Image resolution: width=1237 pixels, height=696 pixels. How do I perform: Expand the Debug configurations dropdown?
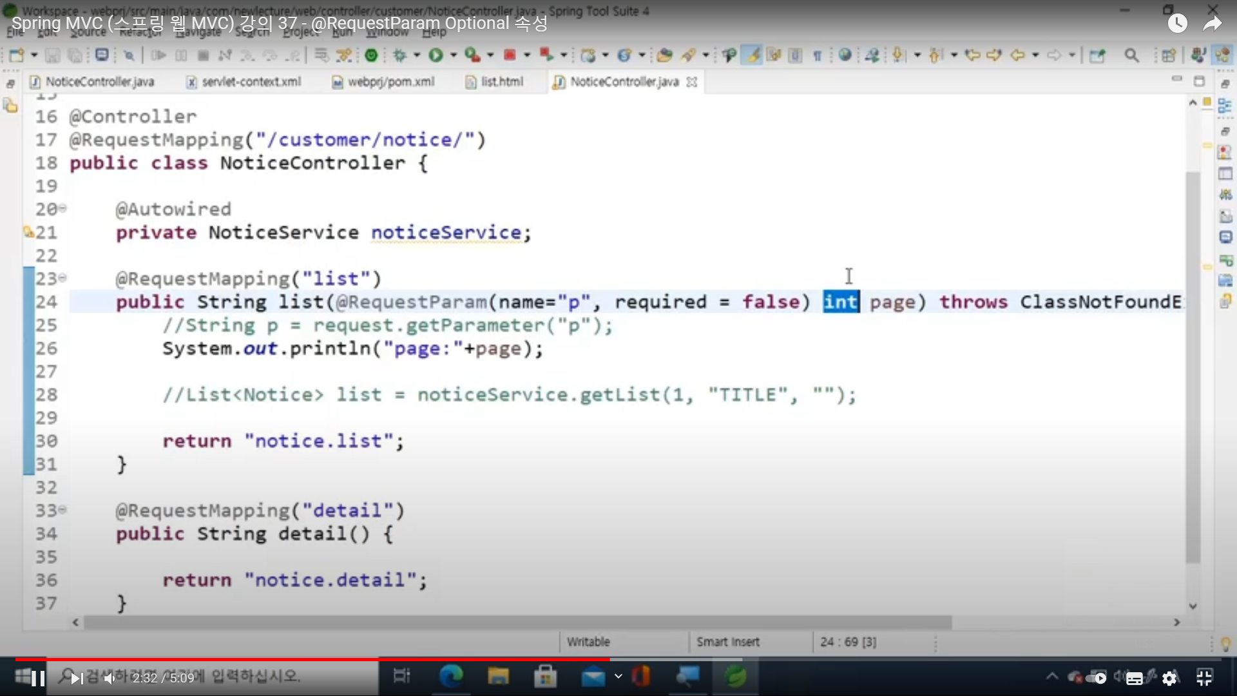click(417, 55)
